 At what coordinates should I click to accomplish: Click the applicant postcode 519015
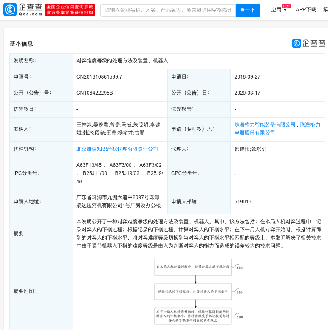(x=243, y=202)
